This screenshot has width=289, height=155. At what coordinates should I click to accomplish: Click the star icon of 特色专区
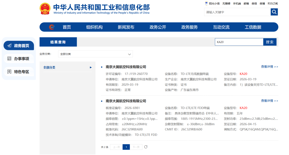point(9,72)
